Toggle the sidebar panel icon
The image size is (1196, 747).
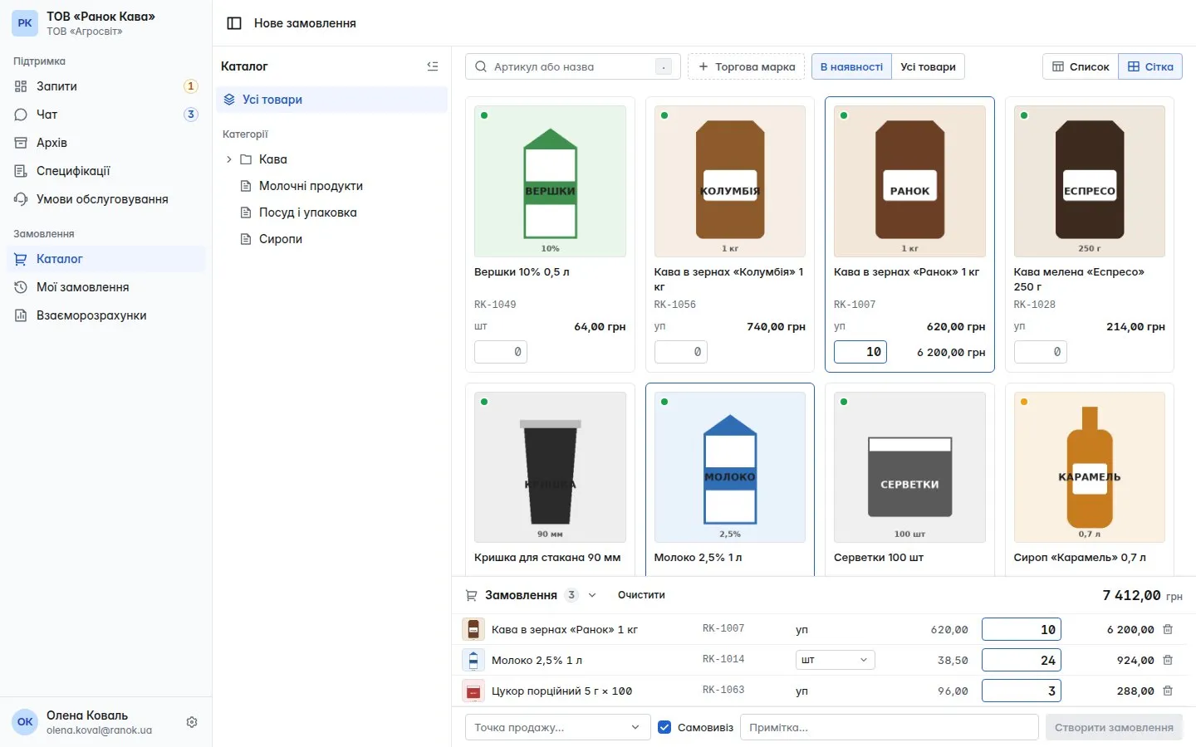click(234, 23)
